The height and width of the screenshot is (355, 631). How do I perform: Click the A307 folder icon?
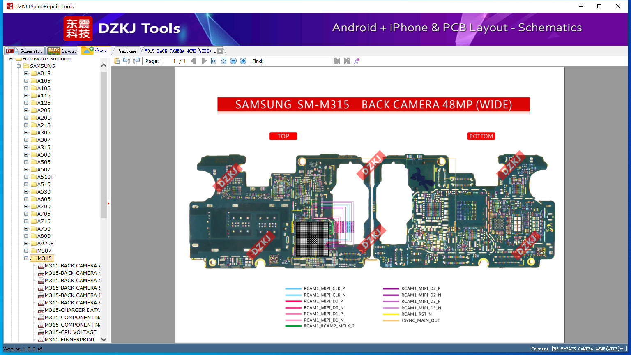(x=34, y=140)
